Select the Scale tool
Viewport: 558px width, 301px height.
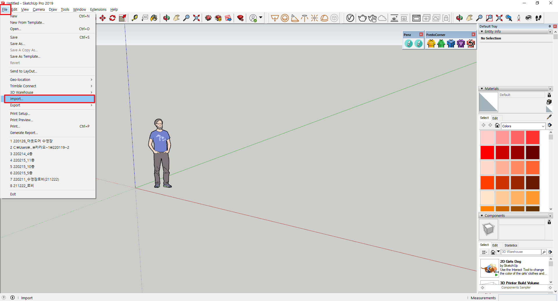(123, 18)
